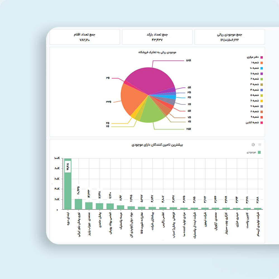Click the ۵۸B pie callout label
The image size is (279, 279).
click(188, 61)
